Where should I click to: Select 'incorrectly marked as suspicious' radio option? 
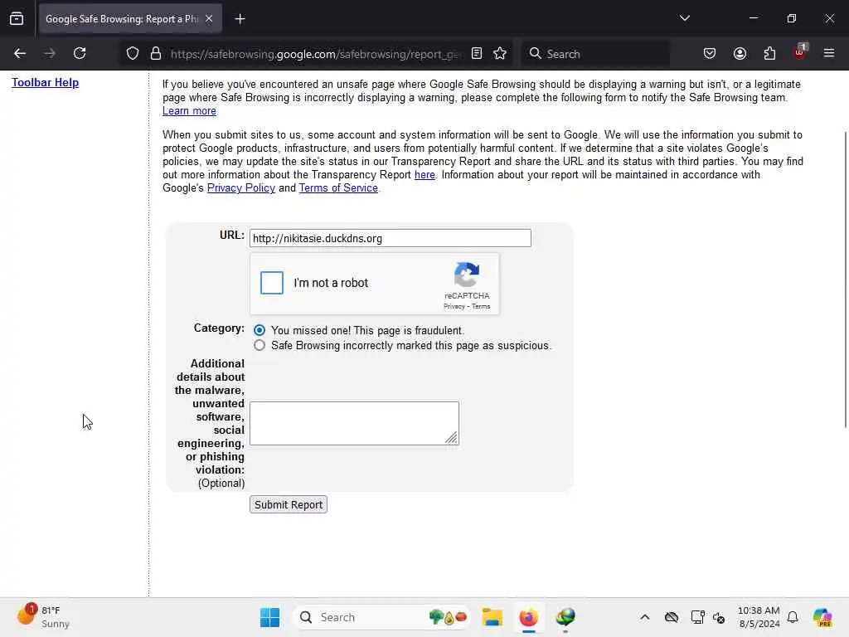260,346
